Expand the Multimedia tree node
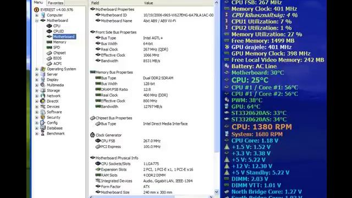The image size is (352, 198). point(37,85)
